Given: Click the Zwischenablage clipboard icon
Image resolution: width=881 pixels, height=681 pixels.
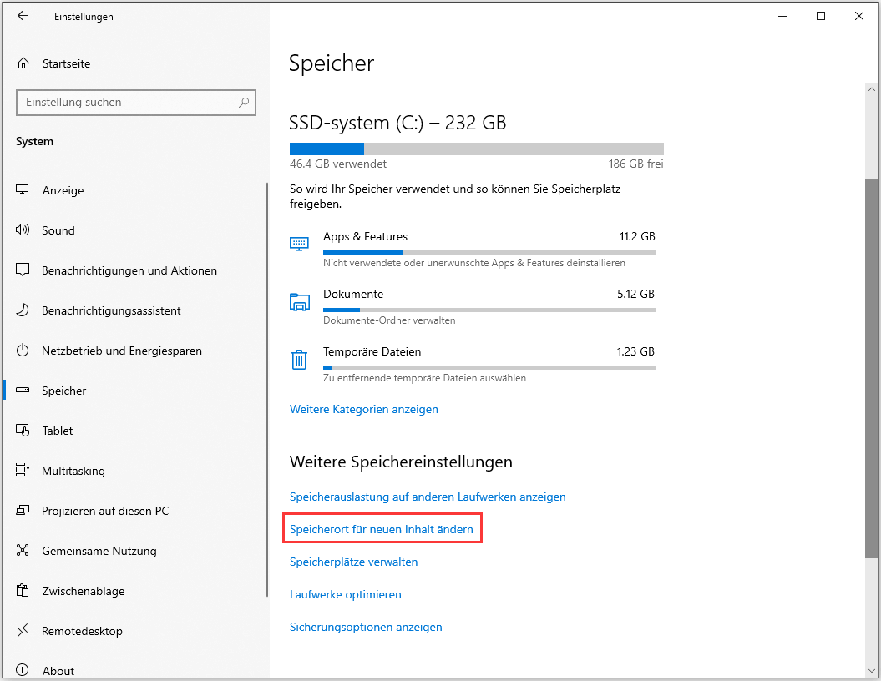Looking at the screenshot, I should (x=22, y=591).
